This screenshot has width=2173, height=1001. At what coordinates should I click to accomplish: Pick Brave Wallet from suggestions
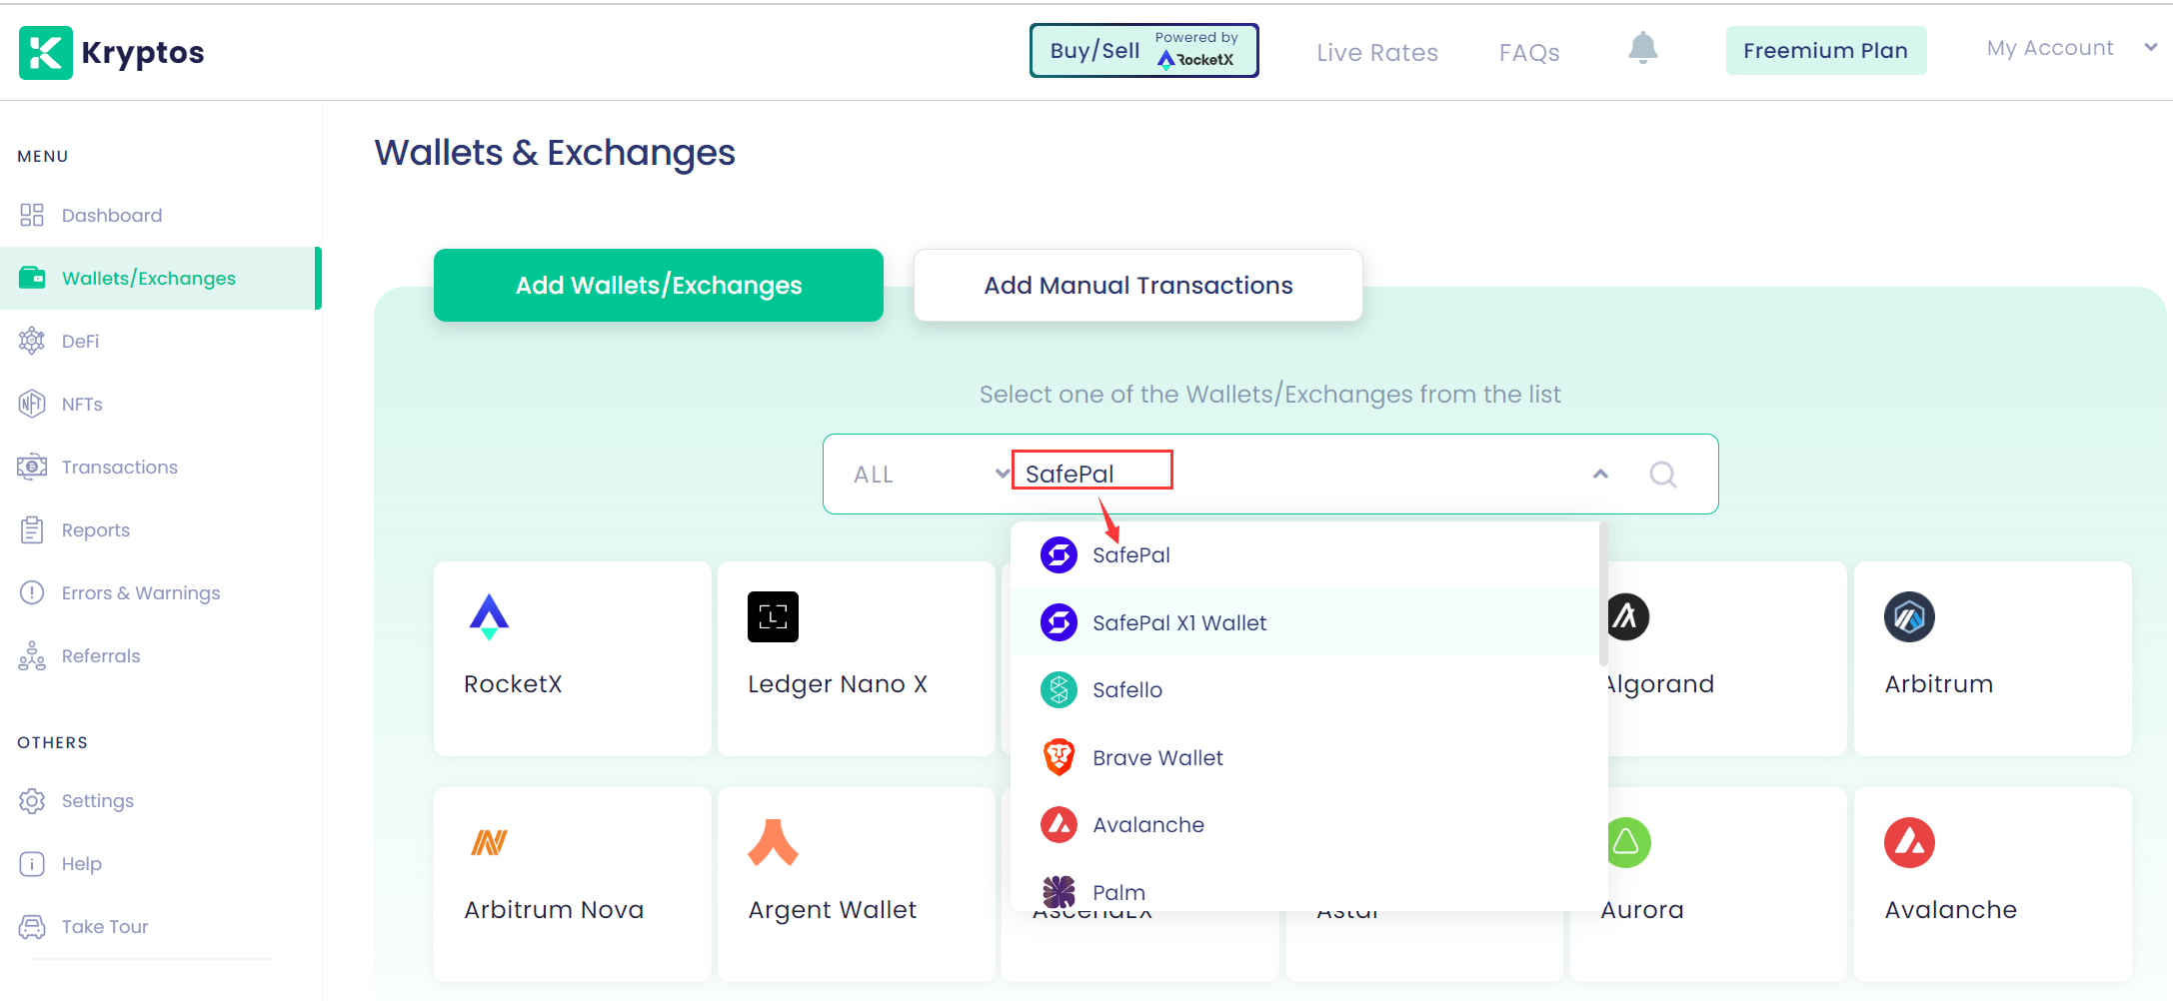(x=1156, y=758)
